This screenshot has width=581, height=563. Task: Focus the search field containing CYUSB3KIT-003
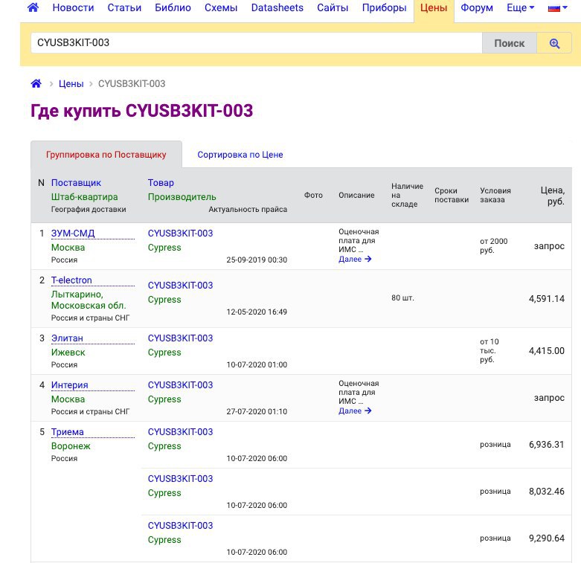pos(257,42)
